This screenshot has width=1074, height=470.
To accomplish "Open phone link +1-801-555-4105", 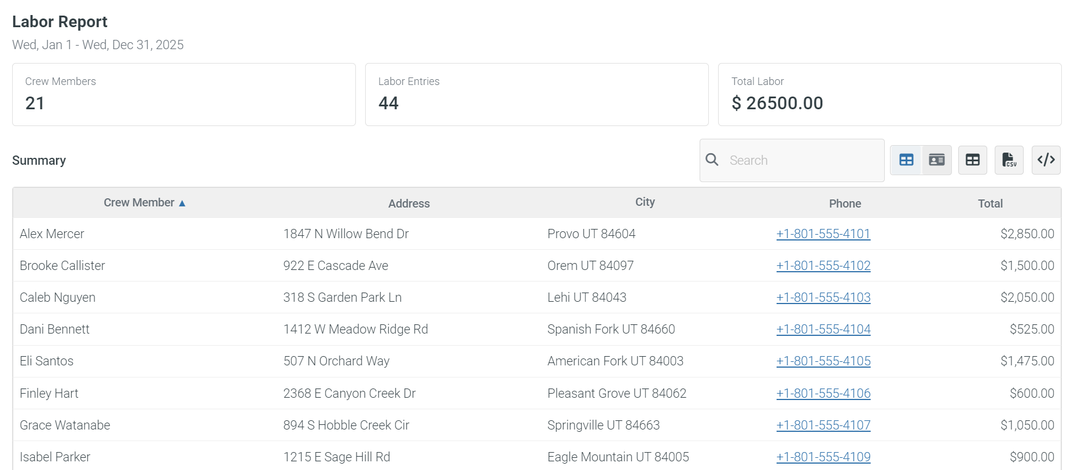I will click(x=823, y=361).
